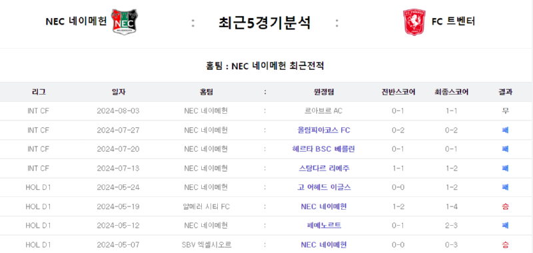This screenshot has height=253, width=533.
Task: Open the 고 어헤드 이글스 team link
Action: pos(324,187)
